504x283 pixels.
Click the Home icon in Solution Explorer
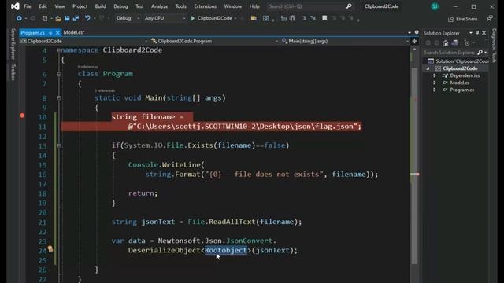pyautogui.click(x=445, y=42)
